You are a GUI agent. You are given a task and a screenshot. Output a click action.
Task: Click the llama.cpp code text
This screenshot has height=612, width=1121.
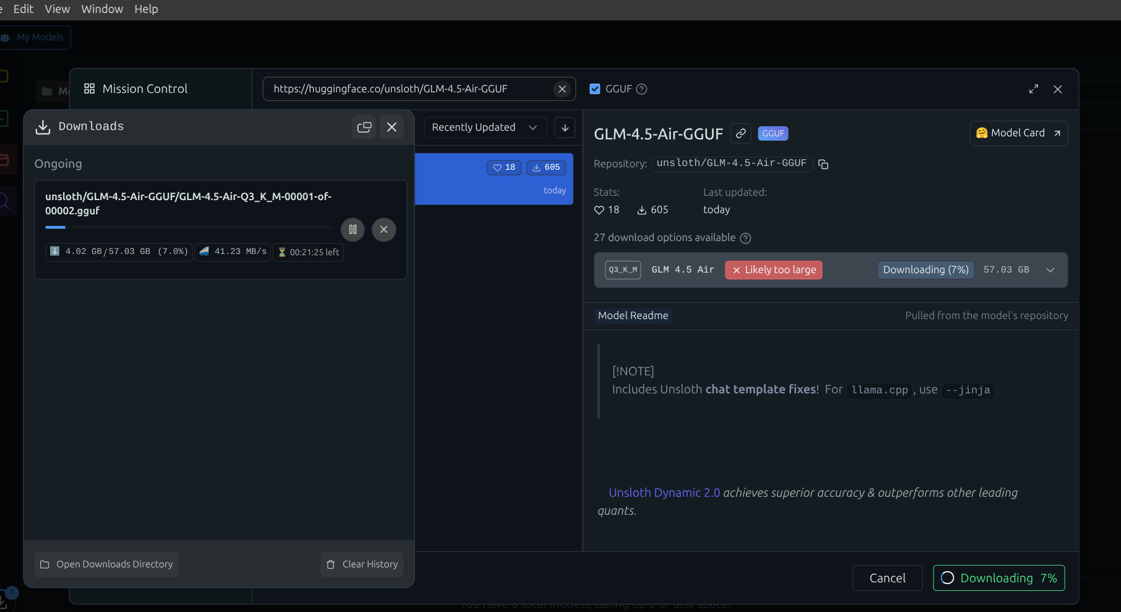click(880, 390)
